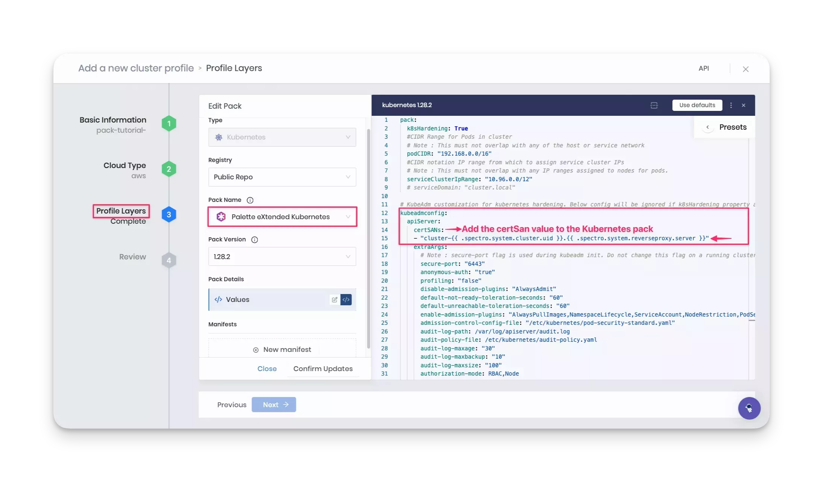Open the form editor icon beside Values
Image resolution: width=823 pixels, height=482 pixels.
pos(334,300)
